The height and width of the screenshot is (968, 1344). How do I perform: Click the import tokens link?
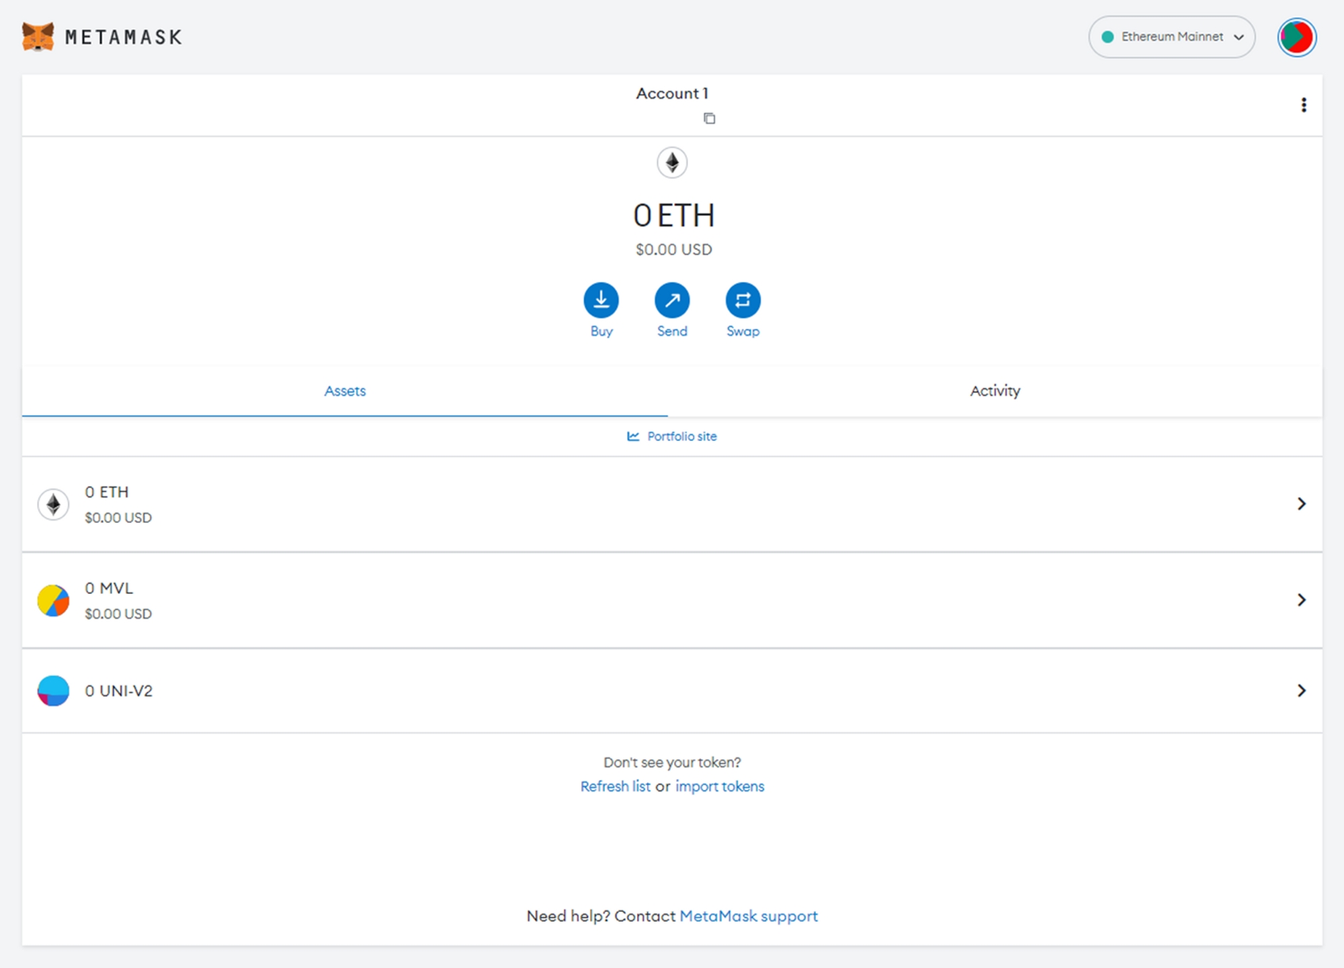720,787
